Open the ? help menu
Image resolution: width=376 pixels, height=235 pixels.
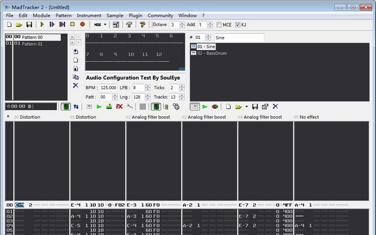pos(203,16)
